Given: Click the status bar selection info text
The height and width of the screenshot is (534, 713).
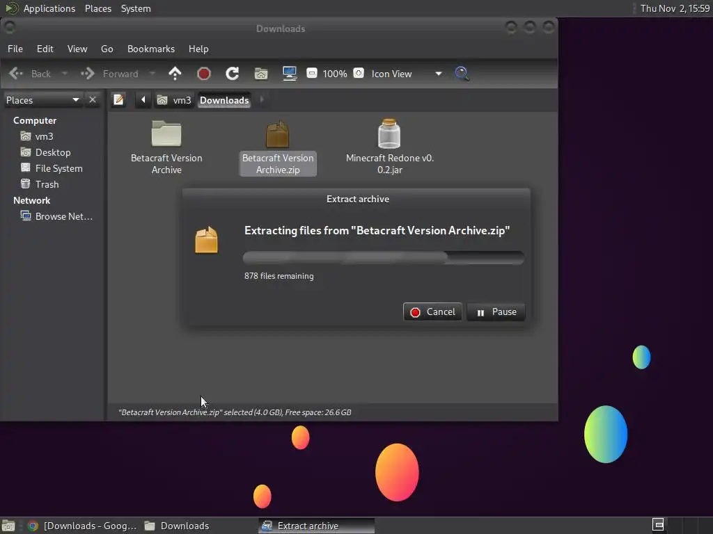Looking at the screenshot, I should 235,412.
